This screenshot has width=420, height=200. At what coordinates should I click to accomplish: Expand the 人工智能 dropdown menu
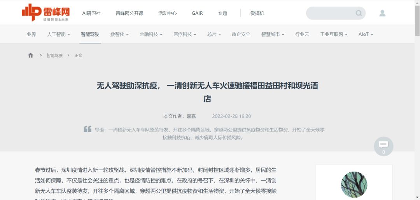click(x=58, y=34)
